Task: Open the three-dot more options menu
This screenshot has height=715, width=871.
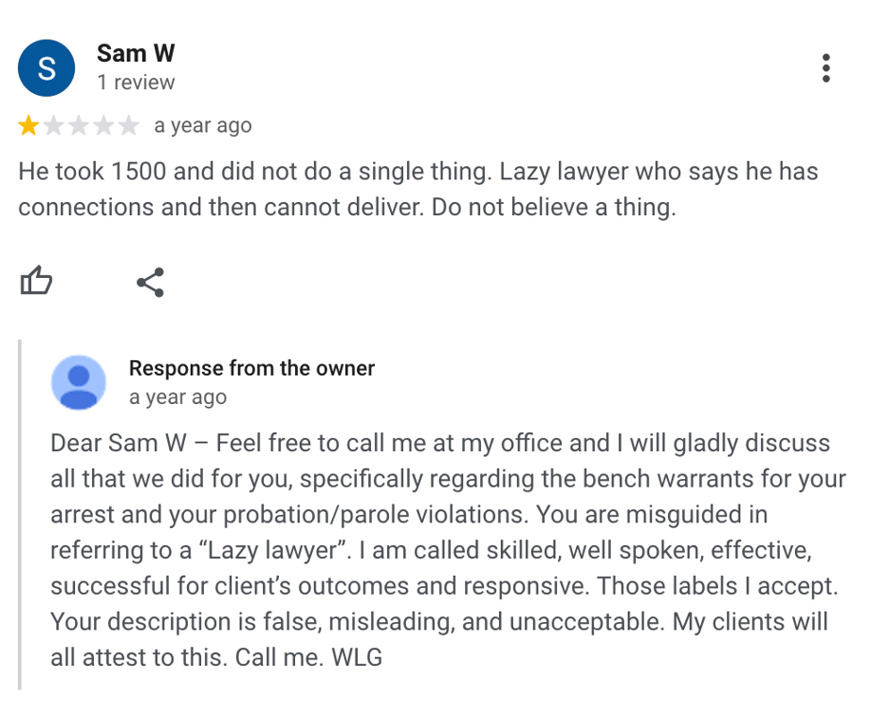Action: coord(826,68)
